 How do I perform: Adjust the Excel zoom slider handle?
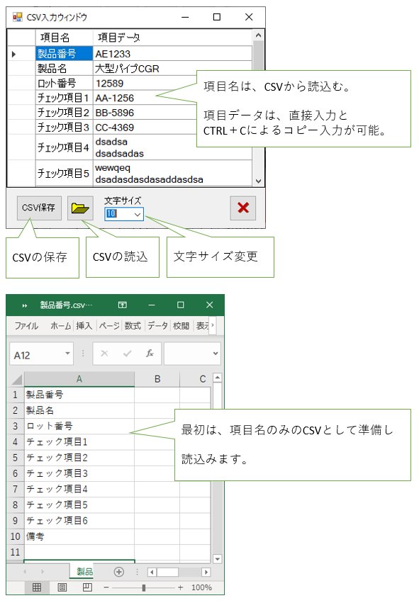pos(143,587)
